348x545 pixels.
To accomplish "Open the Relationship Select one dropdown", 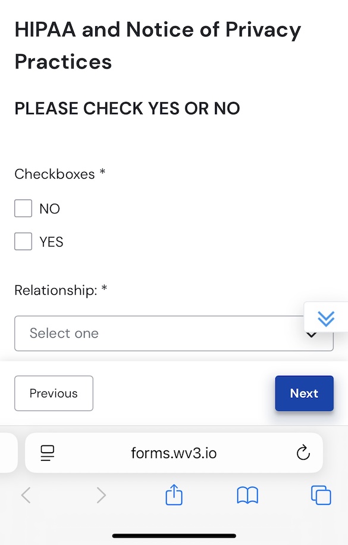I will tap(174, 334).
